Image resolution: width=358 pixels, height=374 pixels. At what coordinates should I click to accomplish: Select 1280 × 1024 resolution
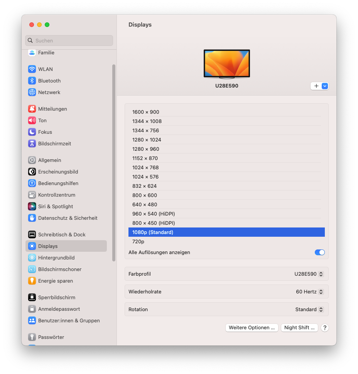[x=226, y=140]
